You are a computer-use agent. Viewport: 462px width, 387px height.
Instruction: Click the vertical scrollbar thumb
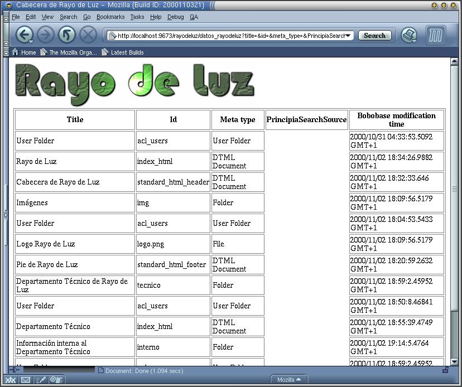454,188
